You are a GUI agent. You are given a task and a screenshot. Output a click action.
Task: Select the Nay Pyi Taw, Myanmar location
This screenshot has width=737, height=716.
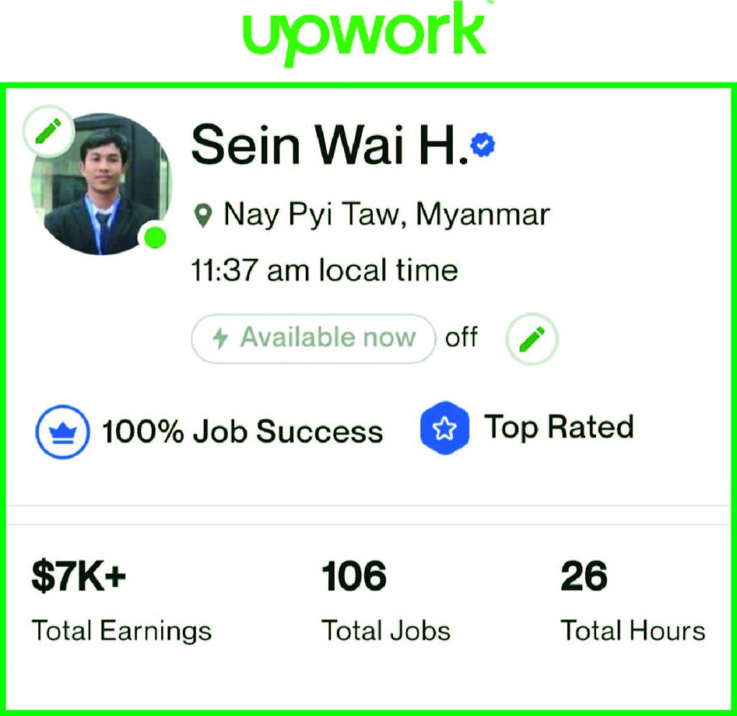(x=386, y=214)
